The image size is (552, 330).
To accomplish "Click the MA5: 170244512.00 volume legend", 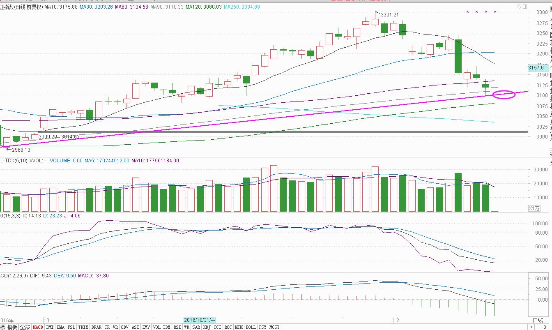I will point(106,161).
